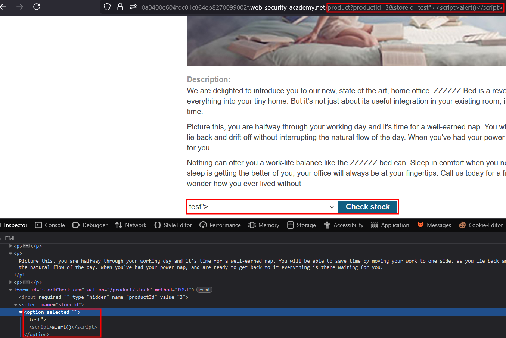Open the Storage panel tab
The image size is (506, 338).
point(301,225)
